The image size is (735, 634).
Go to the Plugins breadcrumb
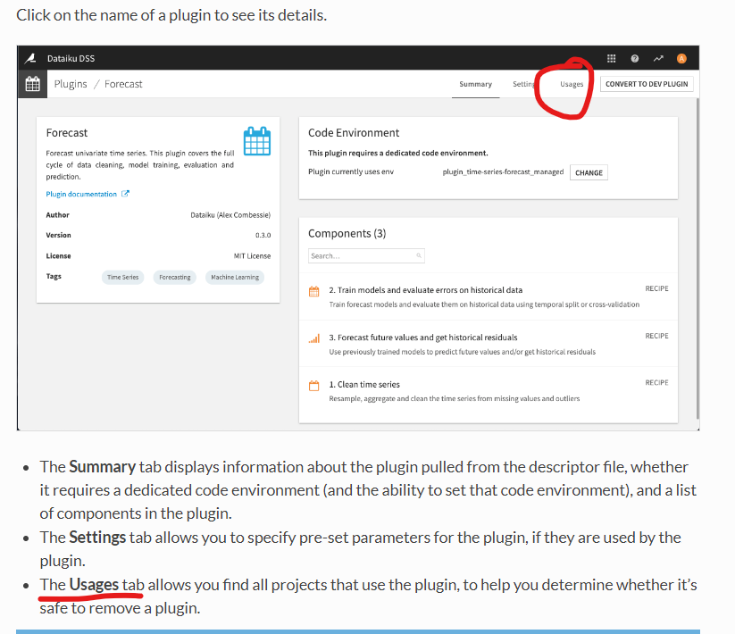pos(71,84)
